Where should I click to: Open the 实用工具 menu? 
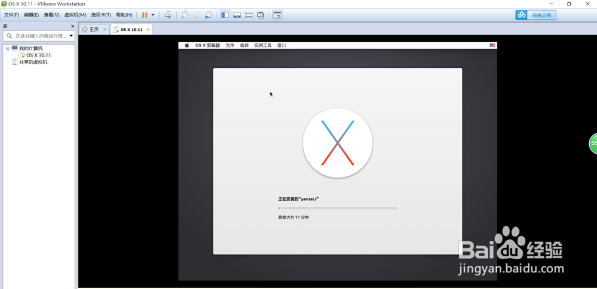(x=263, y=45)
